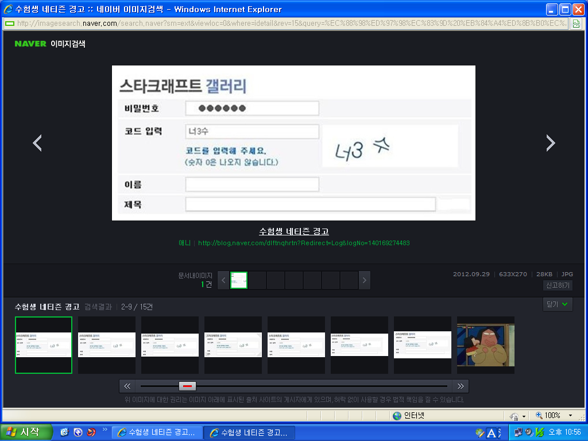
Task: Click the date 2012.09.29
Action: pyautogui.click(x=471, y=274)
